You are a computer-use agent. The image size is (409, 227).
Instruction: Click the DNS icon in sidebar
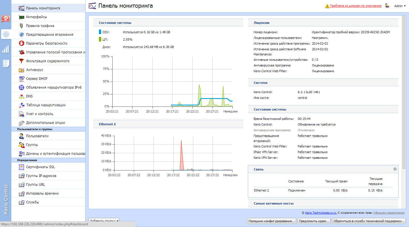click(x=22, y=96)
